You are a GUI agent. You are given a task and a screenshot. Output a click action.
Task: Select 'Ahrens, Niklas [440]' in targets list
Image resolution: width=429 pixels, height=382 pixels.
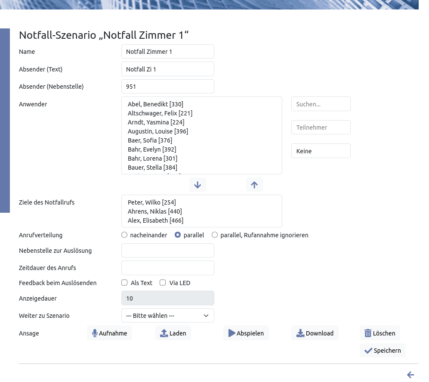(x=155, y=211)
